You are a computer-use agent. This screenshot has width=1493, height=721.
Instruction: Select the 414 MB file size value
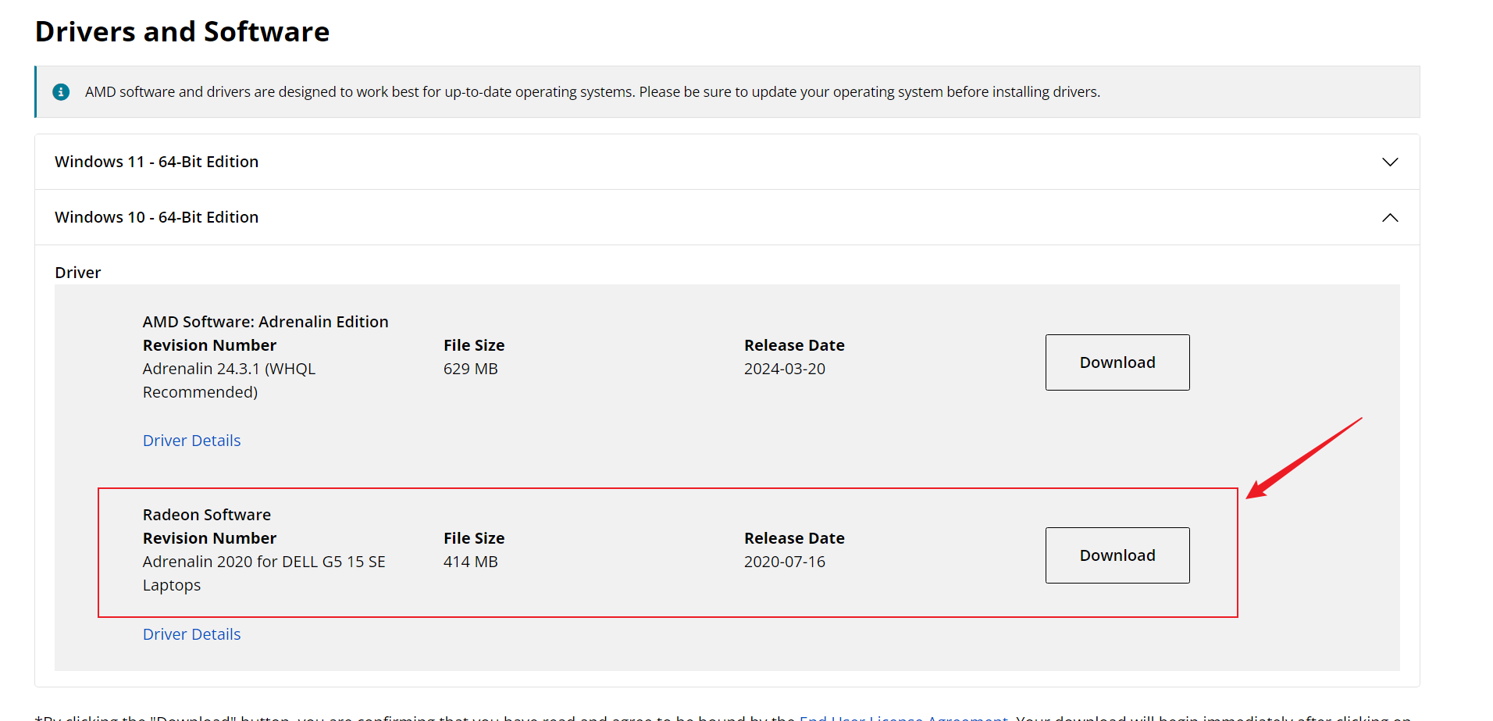(470, 562)
